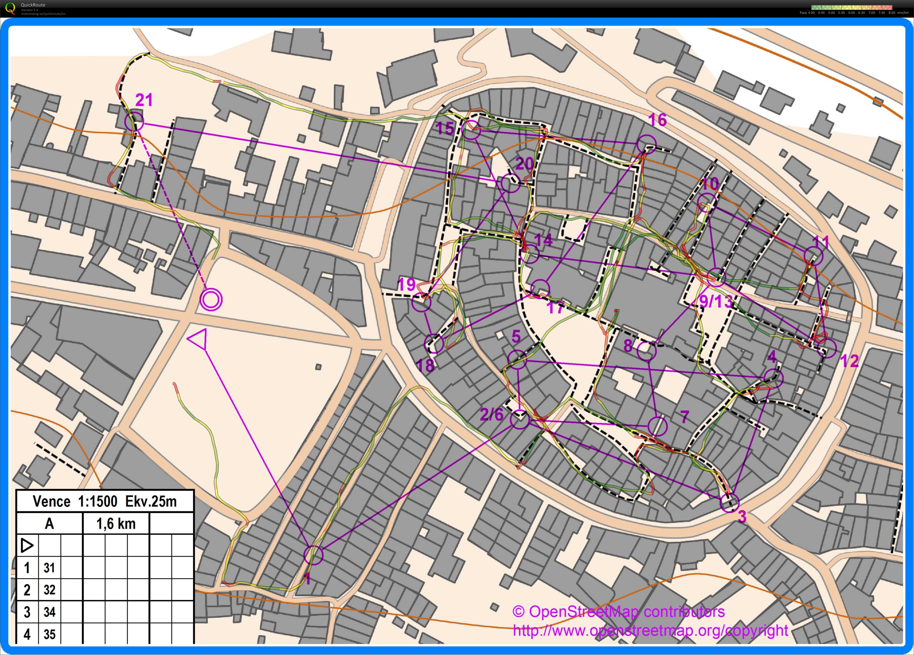The width and height of the screenshot is (914, 655).
Task: Click the pace colour gradient legend bar
Action: click(851, 8)
